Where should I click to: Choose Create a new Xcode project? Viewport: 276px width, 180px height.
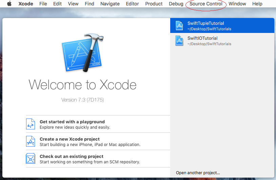[x=98, y=141]
